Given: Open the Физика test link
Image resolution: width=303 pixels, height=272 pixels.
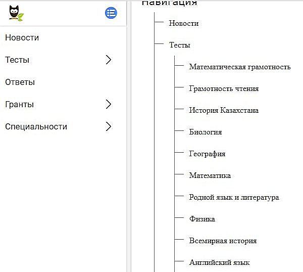Looking at the screenshot, I should point(202,219).
